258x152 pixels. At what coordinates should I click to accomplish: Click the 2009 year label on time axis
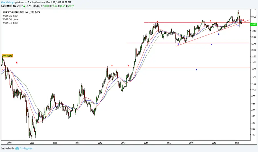[32, 143]
